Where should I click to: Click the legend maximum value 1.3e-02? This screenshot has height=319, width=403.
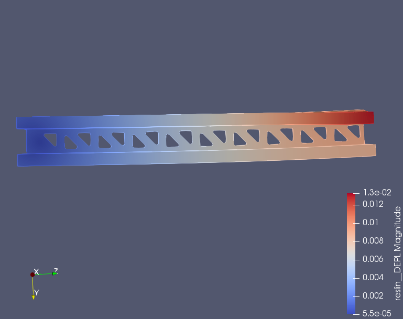[377, 192]
